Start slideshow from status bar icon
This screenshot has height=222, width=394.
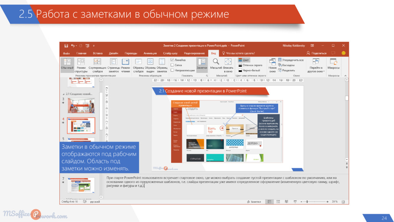[295, 201]
